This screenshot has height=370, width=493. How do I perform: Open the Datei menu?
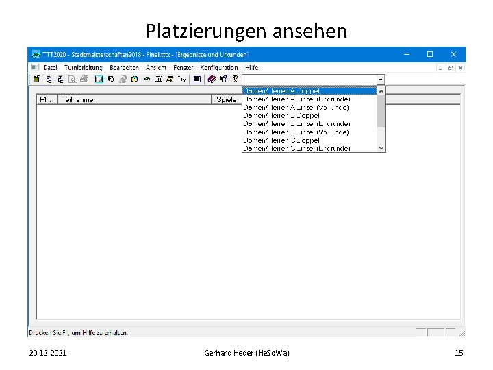tap(50, 68)
